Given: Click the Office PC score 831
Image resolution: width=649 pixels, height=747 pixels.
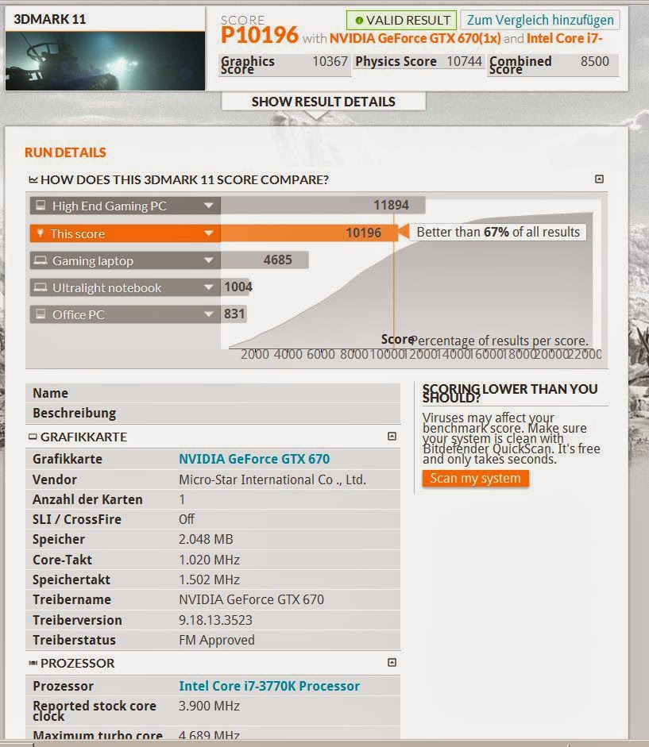Looking at the screenshot, I should [234, 314].
